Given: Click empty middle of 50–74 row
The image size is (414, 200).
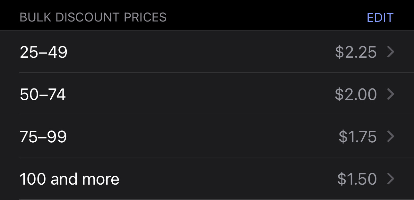Looking at the screenshot, I should click(199, 94).
